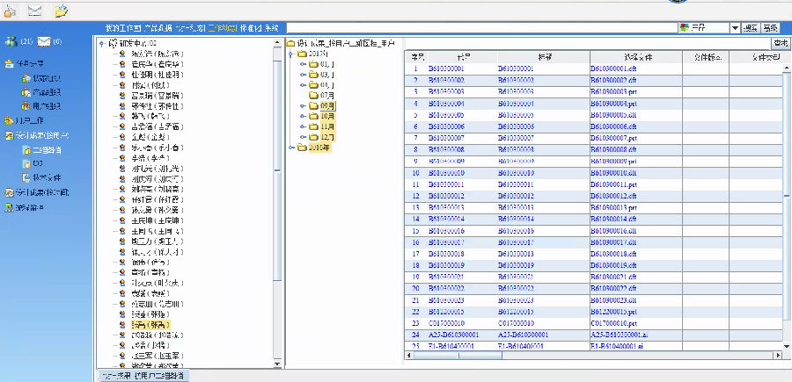Expand the 10月 folder node

(x=304, y=115)
